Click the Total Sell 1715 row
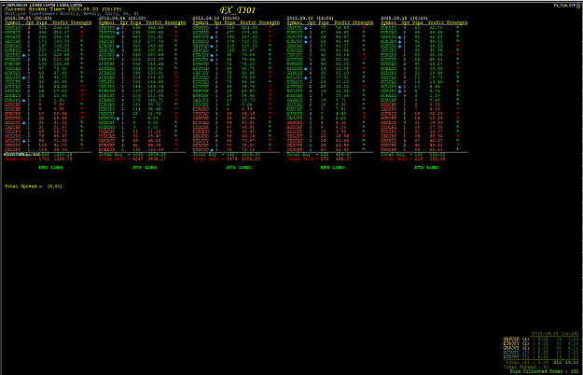583x375 pixels. [38, 159]
